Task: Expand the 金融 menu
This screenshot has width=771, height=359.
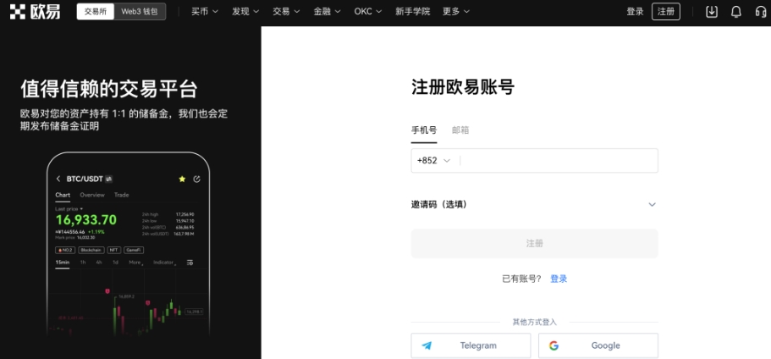Action: coord(328,12)
